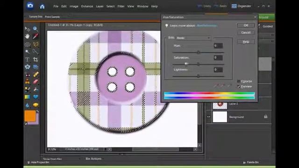Select the Lasso tool

tap(36, 44)
